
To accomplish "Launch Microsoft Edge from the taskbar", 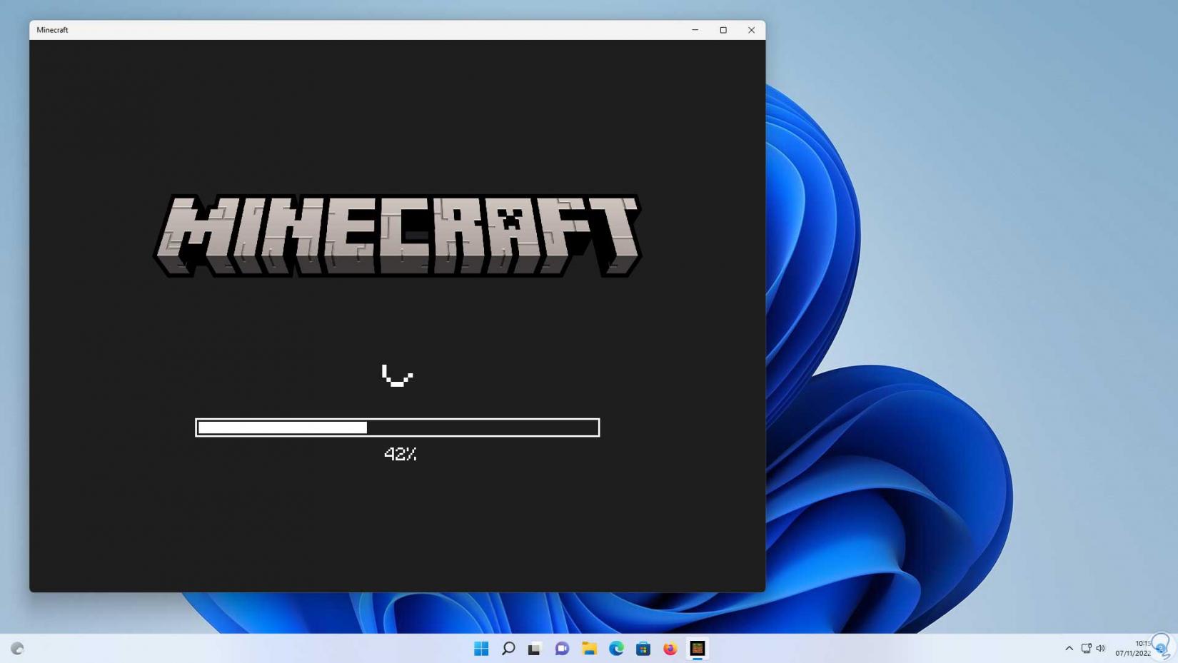I will click(616, 649).
